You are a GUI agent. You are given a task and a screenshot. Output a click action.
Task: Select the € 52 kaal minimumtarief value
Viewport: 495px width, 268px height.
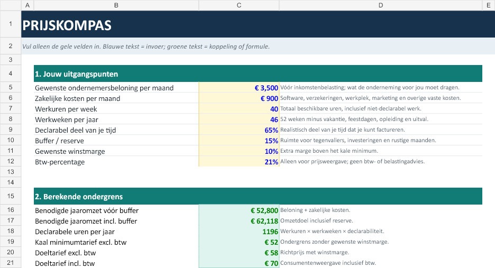239,242
